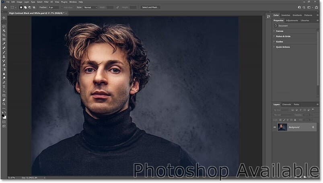Open the Color panel flyout menu
The height and width of the screenshot is (183, 323).
pos(317,15)
